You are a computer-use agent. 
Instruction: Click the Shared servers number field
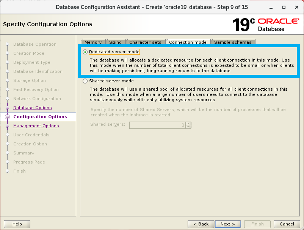pyautogui.click(x=157, y=125)
